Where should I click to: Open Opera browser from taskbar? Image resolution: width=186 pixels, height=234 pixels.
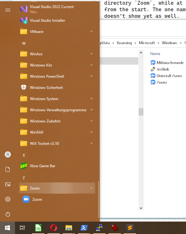[53, 228]
